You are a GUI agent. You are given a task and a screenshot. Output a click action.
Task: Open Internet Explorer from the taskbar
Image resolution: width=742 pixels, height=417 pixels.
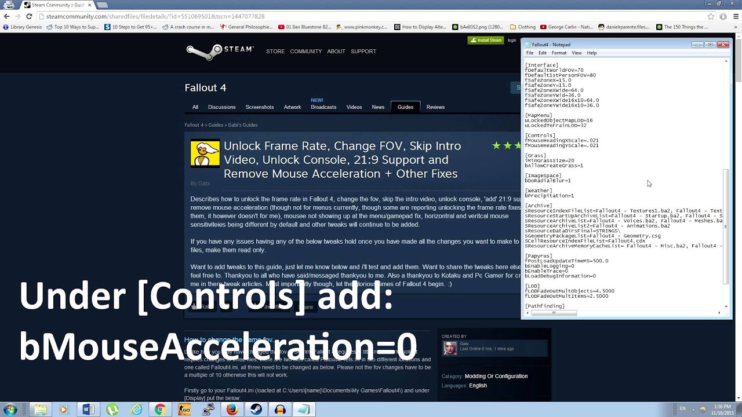(136, 409)
